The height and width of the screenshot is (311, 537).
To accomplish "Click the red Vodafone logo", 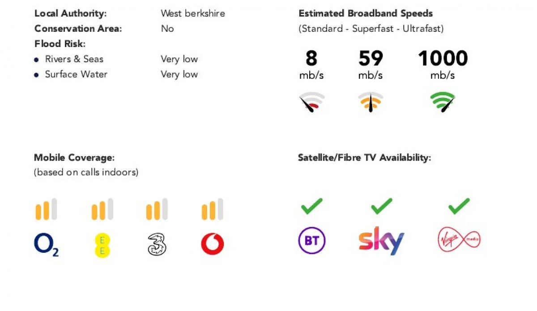I will pos(212,244).
